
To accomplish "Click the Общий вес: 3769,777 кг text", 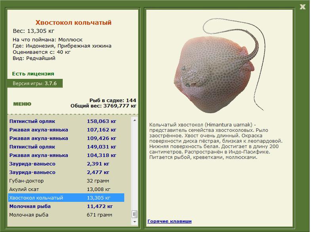I will 103,106.
